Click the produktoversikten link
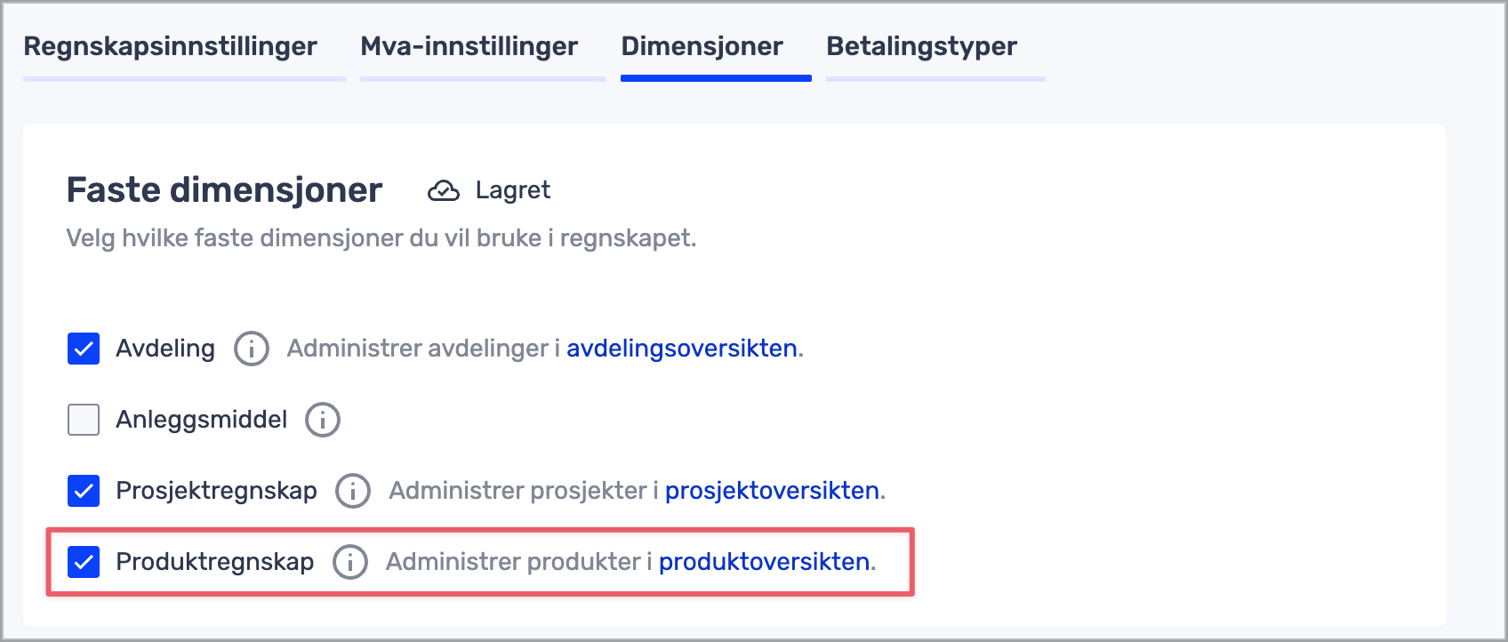Image resolution: width=1508 pixels, height=642 pixels. pyautogui.click(x=764, y=562)
